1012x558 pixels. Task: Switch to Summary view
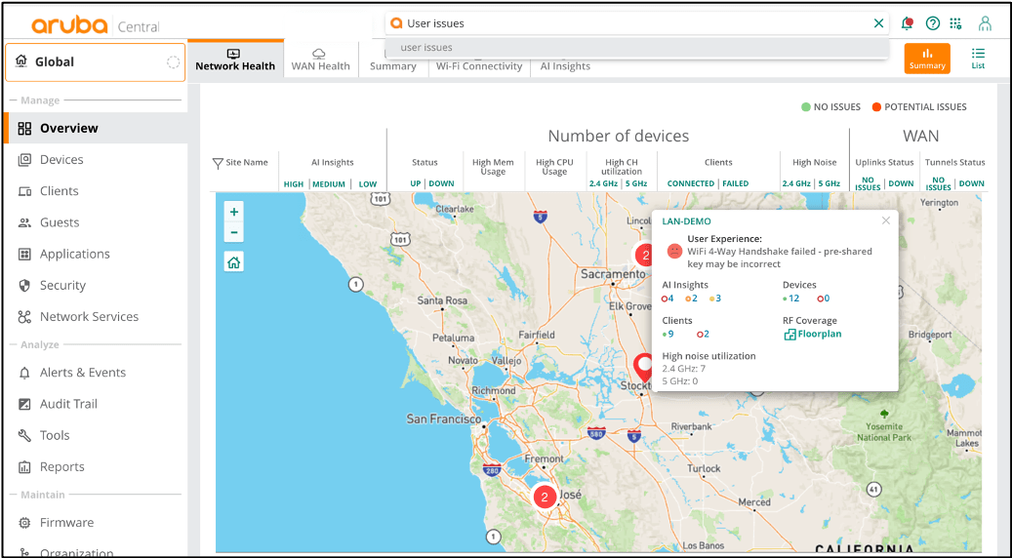point(926,59)
